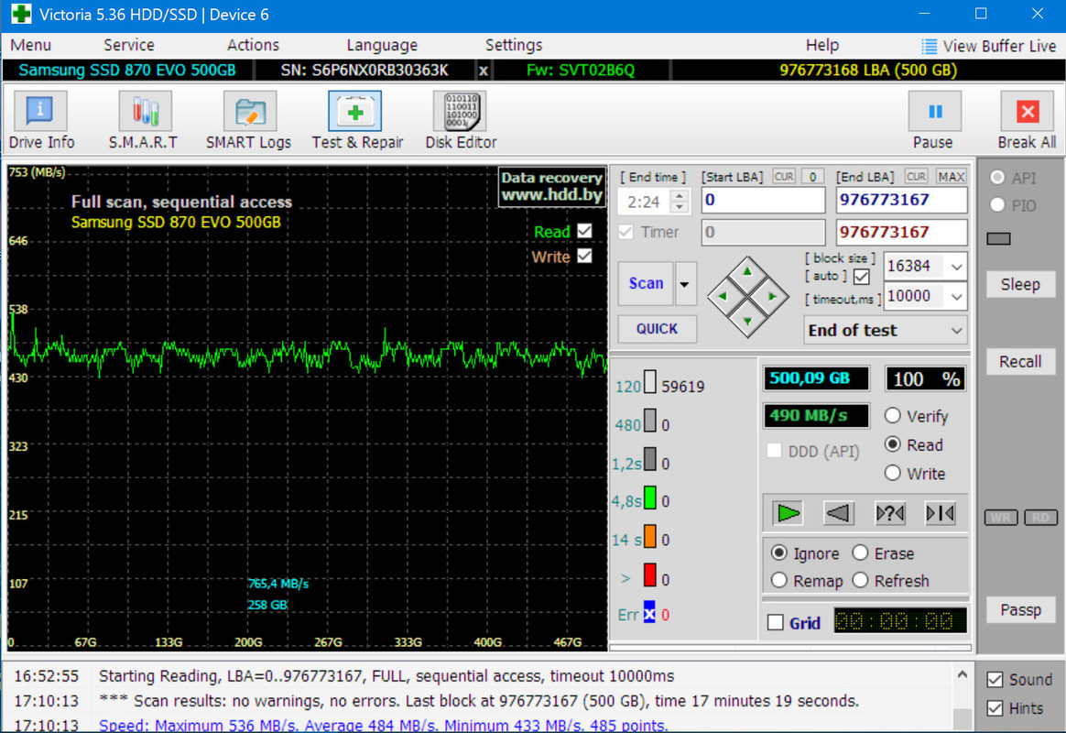The width and height of the screenshot is (1066, 733).
Task: Open the Settings menu
Action: pos(514,45)
